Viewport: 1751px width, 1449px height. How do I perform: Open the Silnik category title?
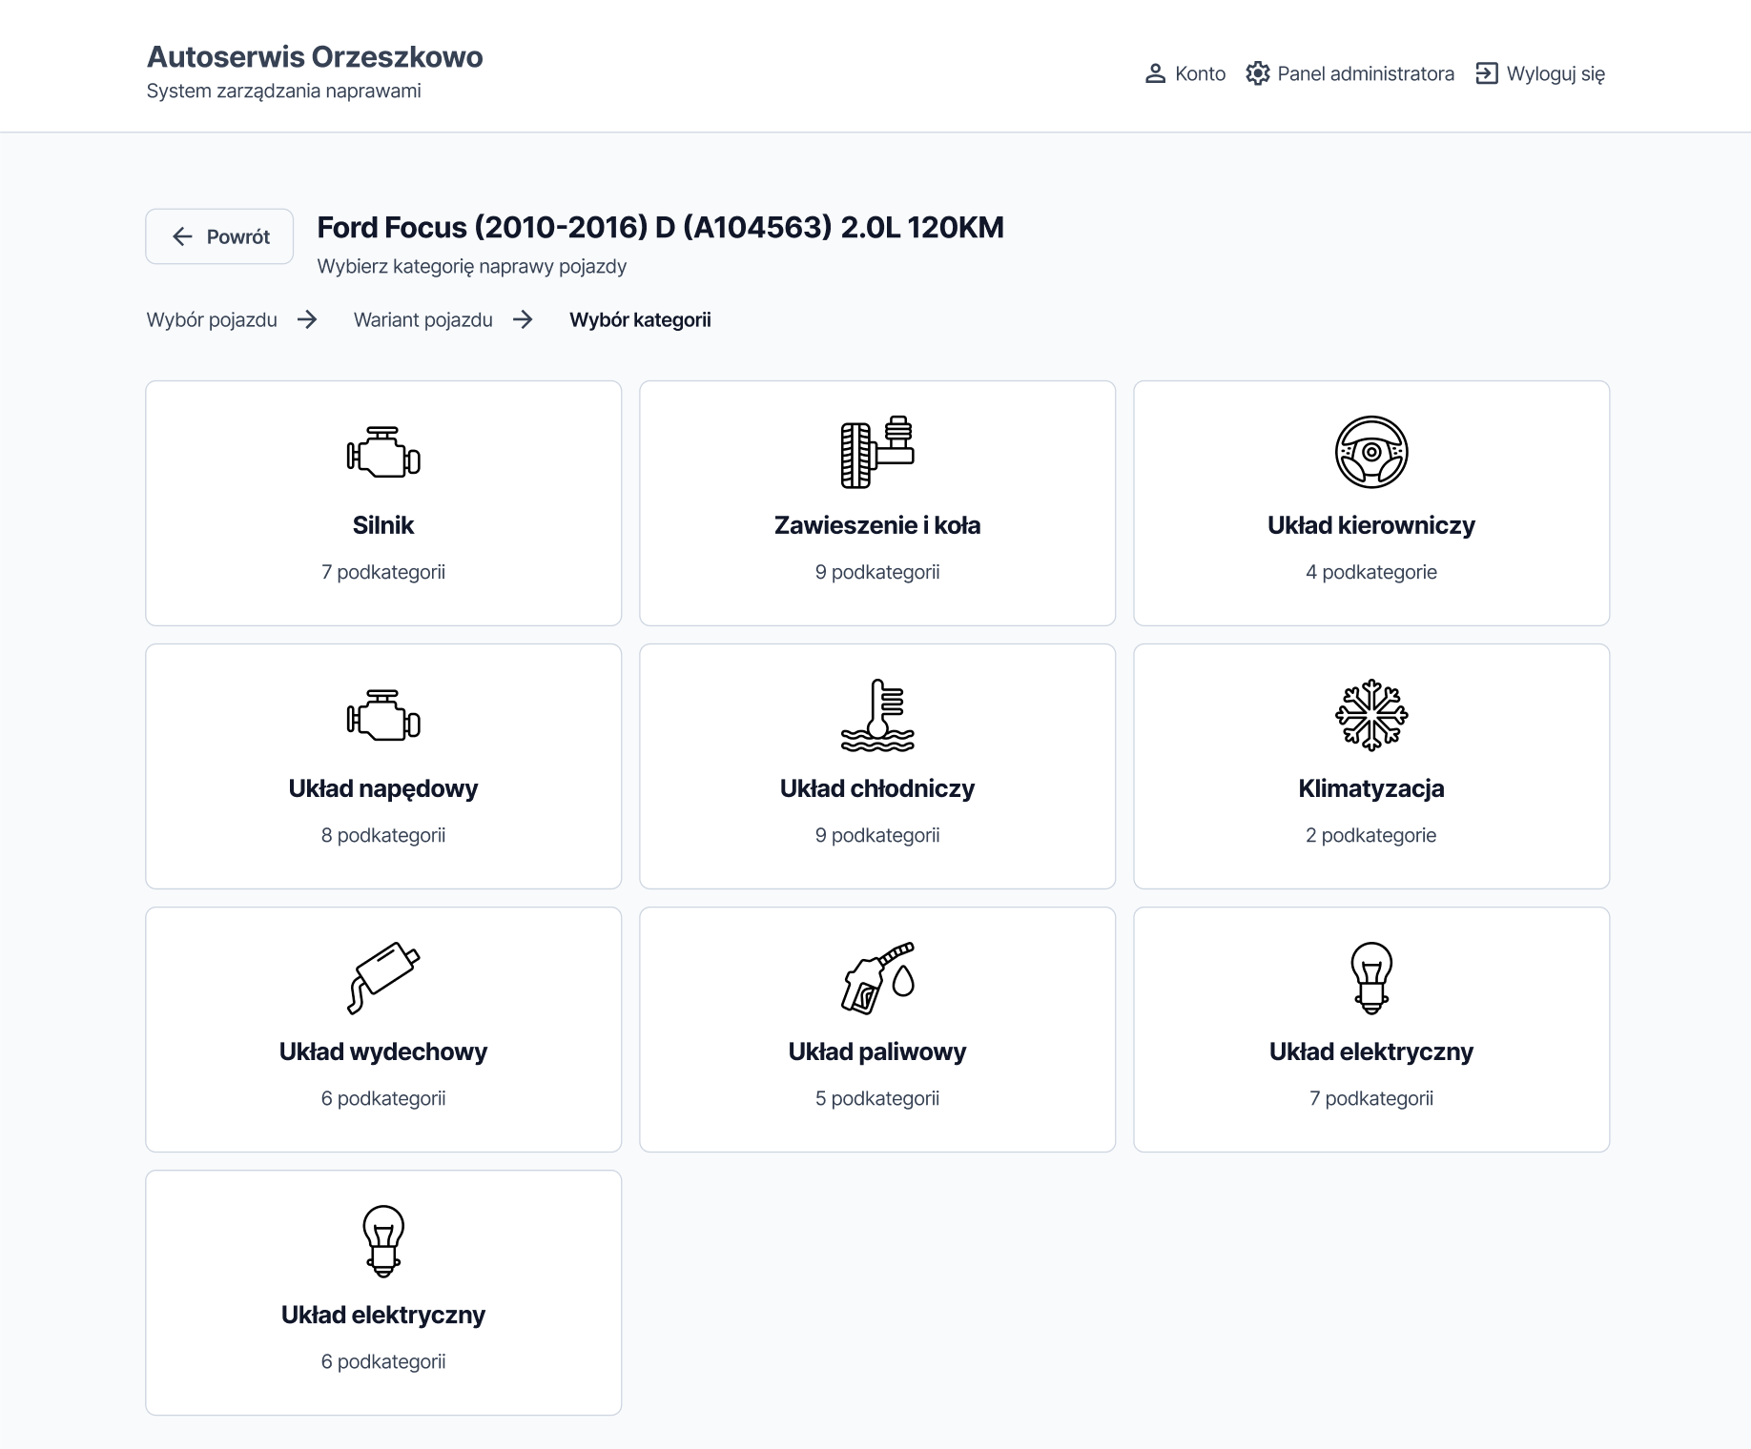click(383, 525)
